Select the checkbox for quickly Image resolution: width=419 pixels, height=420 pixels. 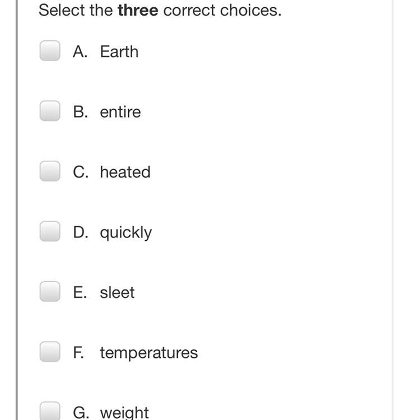pos(50,231)
